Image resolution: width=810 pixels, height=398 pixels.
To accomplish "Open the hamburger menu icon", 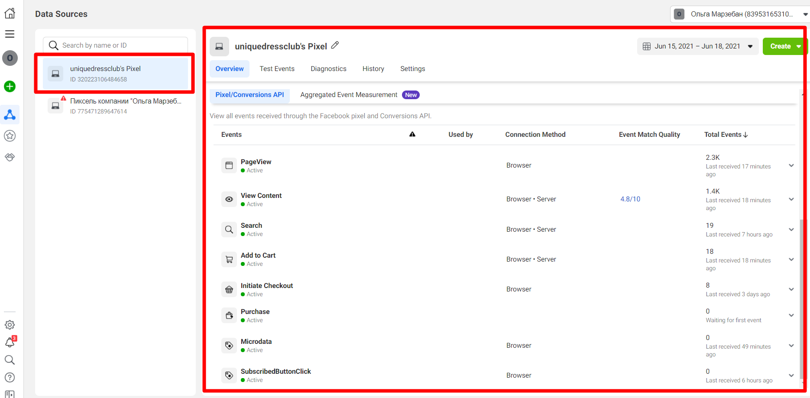I will [x=10, y=34].
